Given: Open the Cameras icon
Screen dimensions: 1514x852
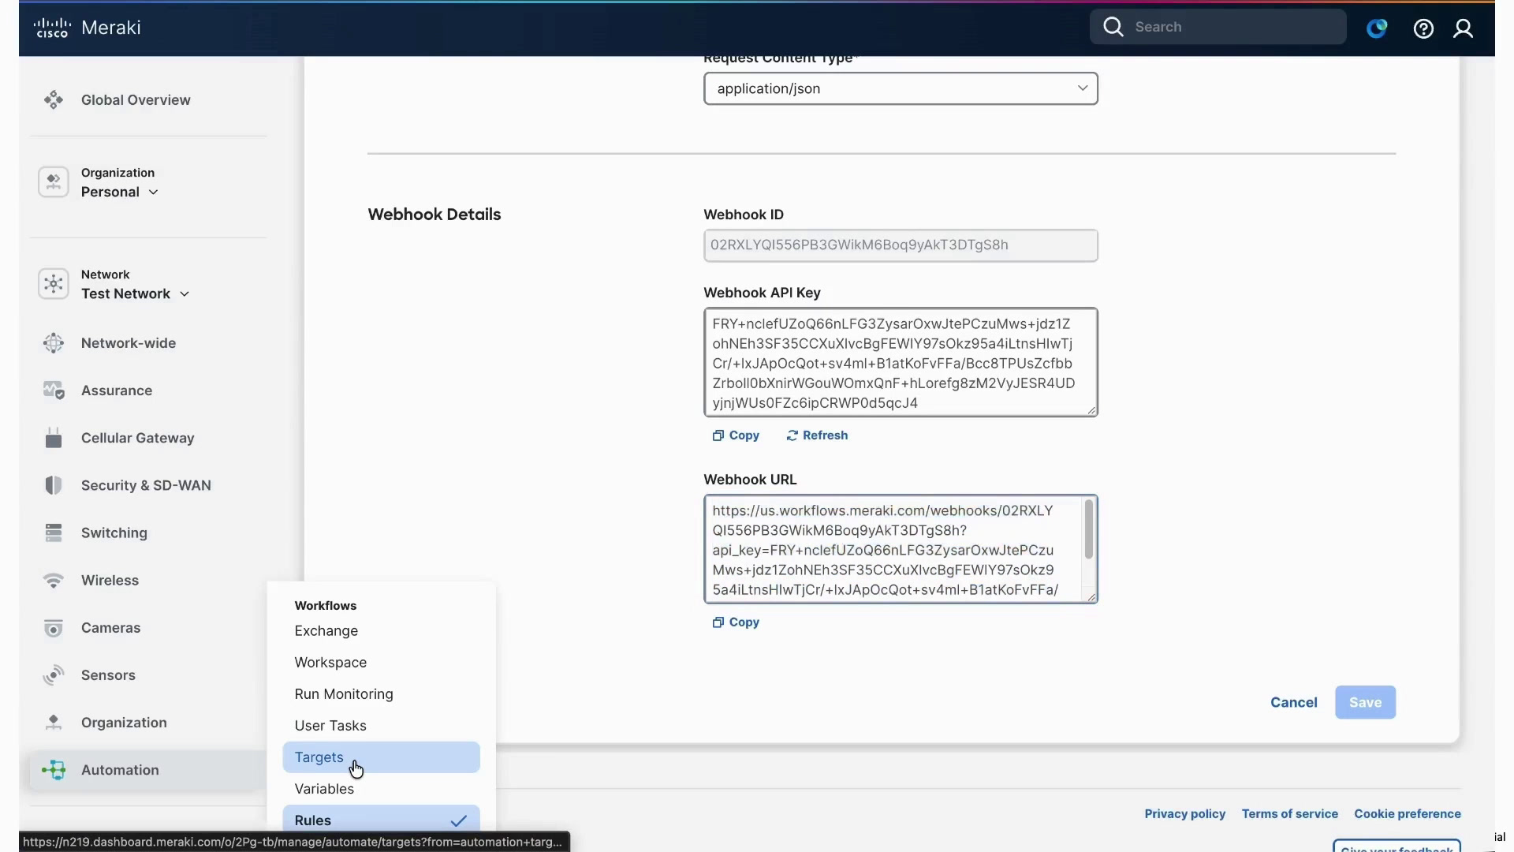Looking at the screenshot, I should 54,628.
